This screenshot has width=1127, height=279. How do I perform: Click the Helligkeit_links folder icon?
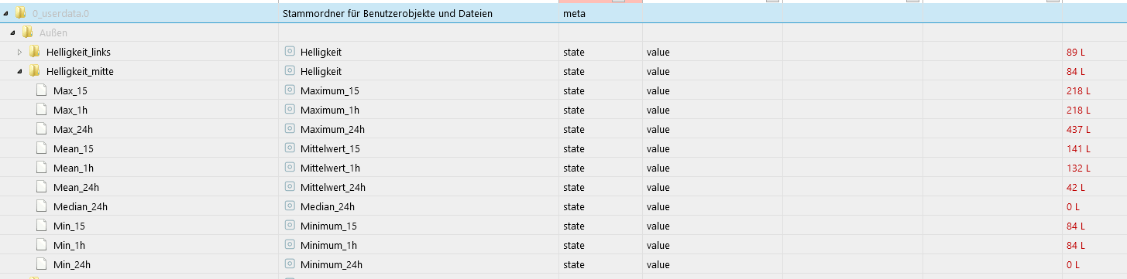tap(34, 52)
